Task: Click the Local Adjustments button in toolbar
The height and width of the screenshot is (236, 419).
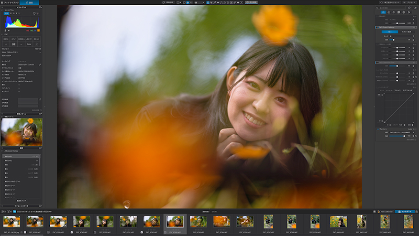Action: coord(251,3)
